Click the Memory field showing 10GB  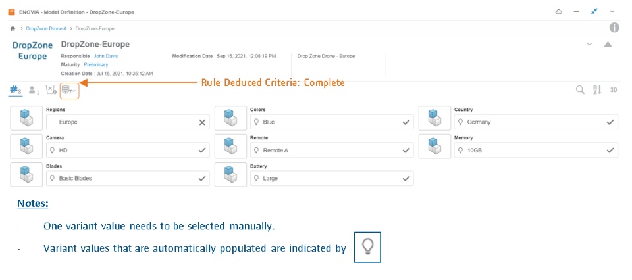[x=536, y=150]
